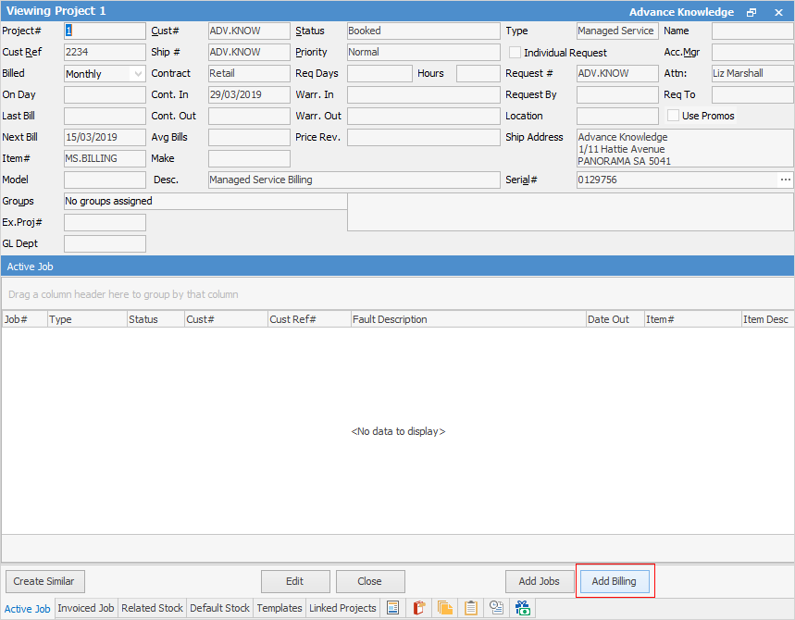Click the orange stacked documents icon
Image resolution: width=795 pixels, height=620 pixels.
point(445,608)
